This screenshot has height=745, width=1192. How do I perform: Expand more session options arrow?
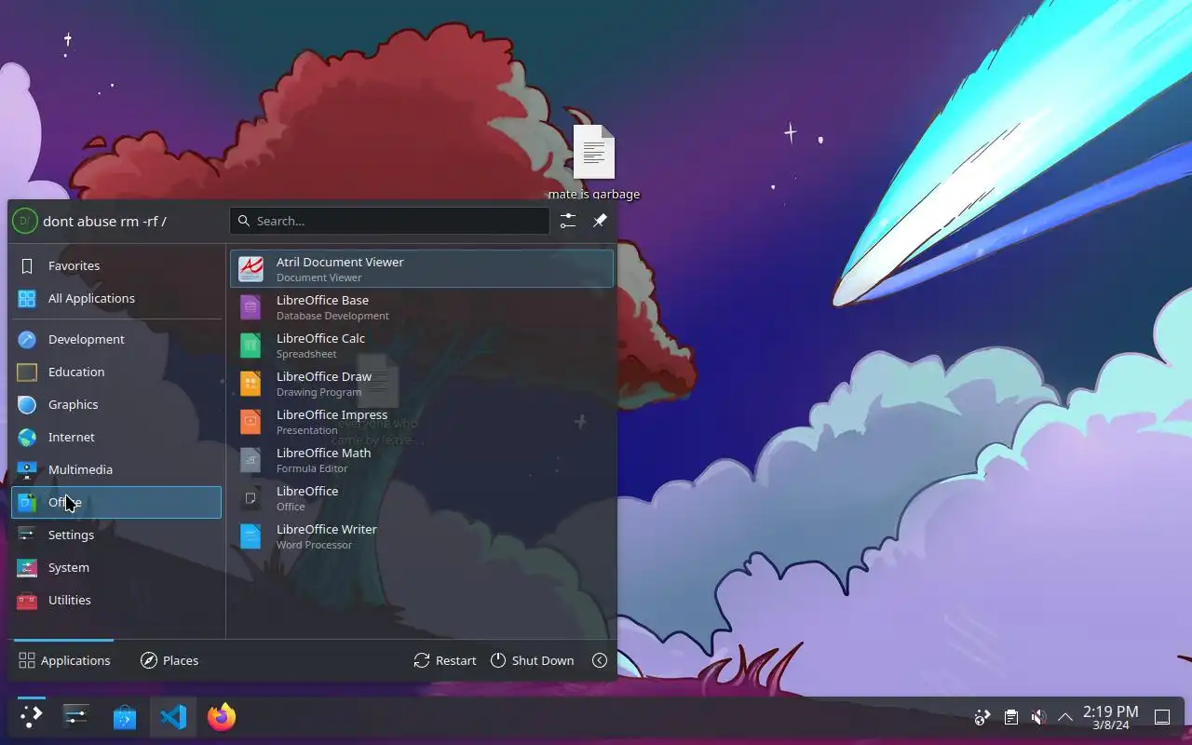tap(600, 660)
